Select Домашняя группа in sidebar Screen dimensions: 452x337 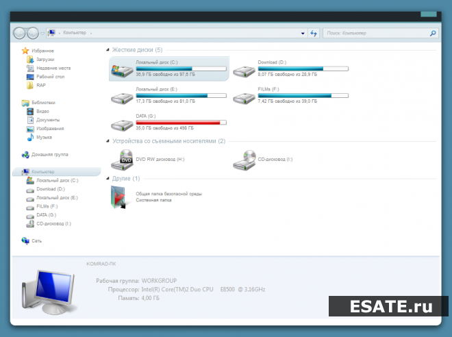49,155
